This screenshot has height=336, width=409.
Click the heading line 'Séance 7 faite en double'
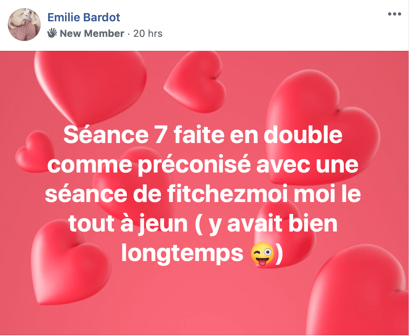203,134
